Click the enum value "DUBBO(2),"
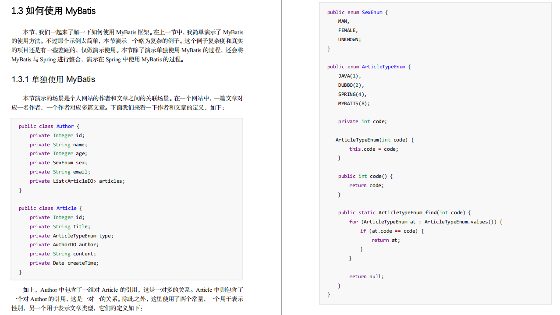The image size is (560, 315). [351, 85]
